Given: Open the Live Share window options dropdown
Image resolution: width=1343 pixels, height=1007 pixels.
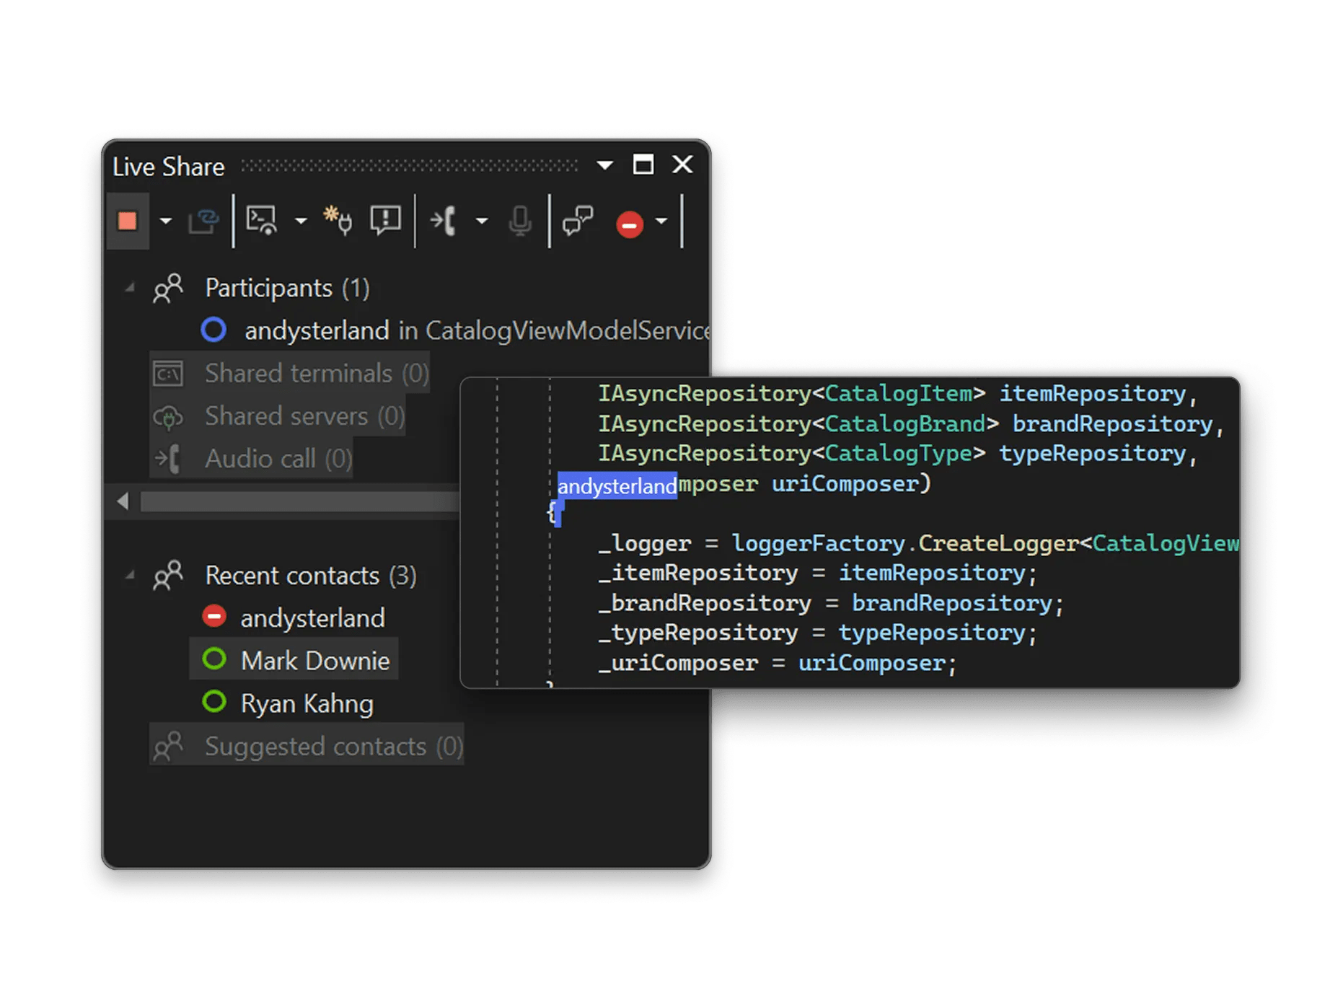Looking at the screenshot, I should (x=605, y=165).
